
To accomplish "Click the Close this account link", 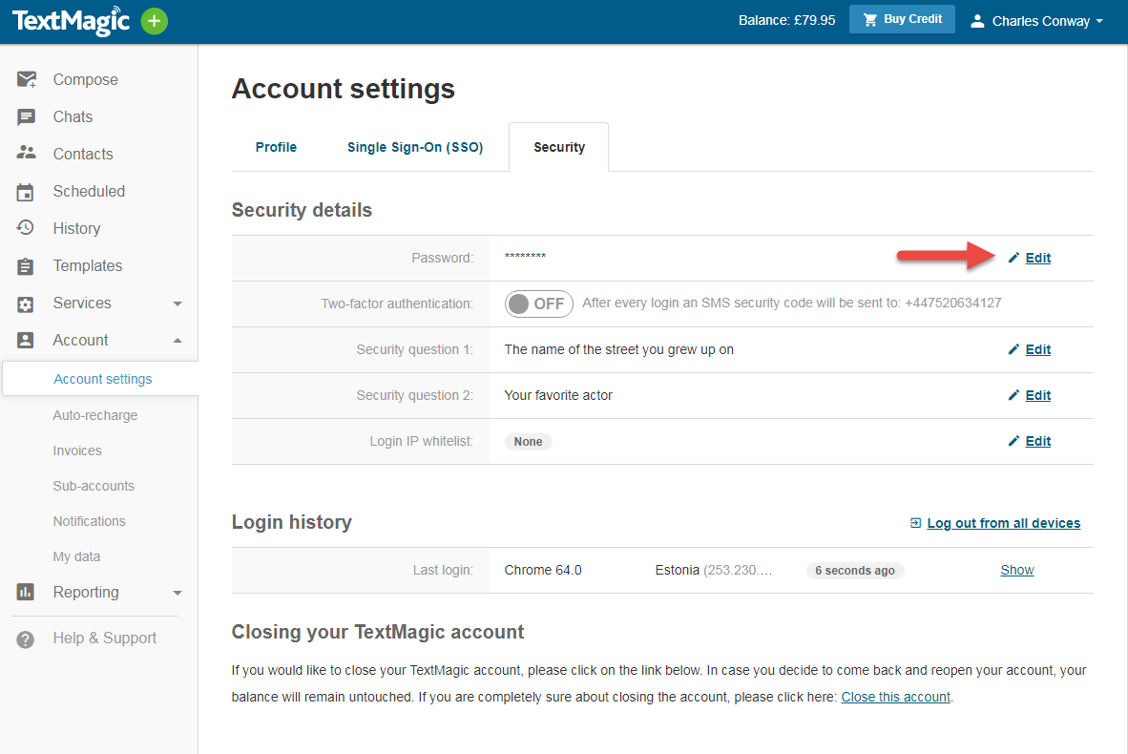I will coord(895,697).
